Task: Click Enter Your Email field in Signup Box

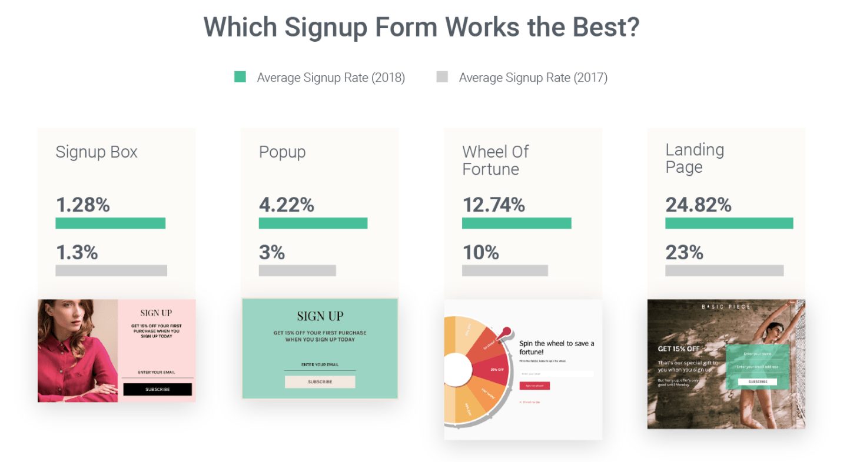Action: click(x=157, y=373)
